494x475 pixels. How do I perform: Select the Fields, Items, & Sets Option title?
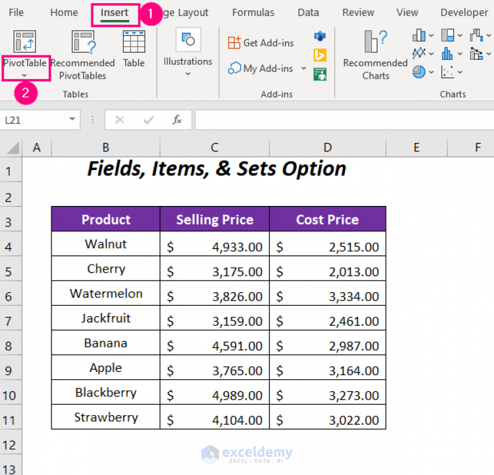point(217,169)
